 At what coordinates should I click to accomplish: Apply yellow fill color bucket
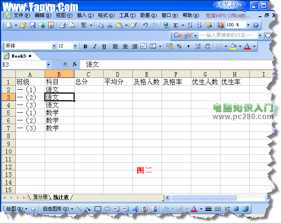pos(233,47)
